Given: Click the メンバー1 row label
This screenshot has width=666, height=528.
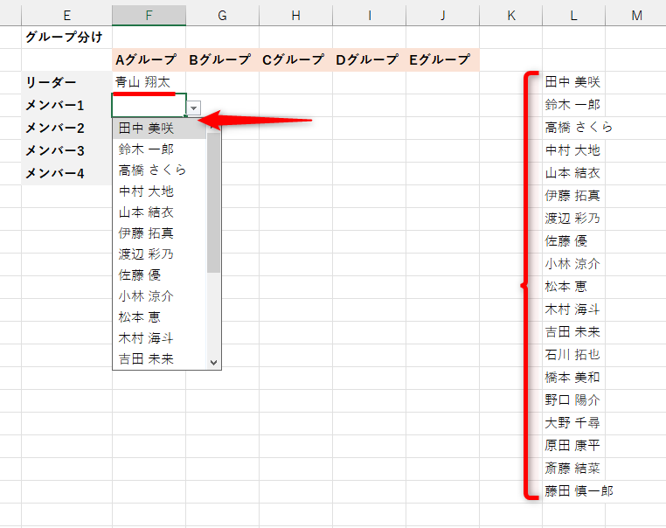Looking at the screenshot, I should (x=66, y=105).
